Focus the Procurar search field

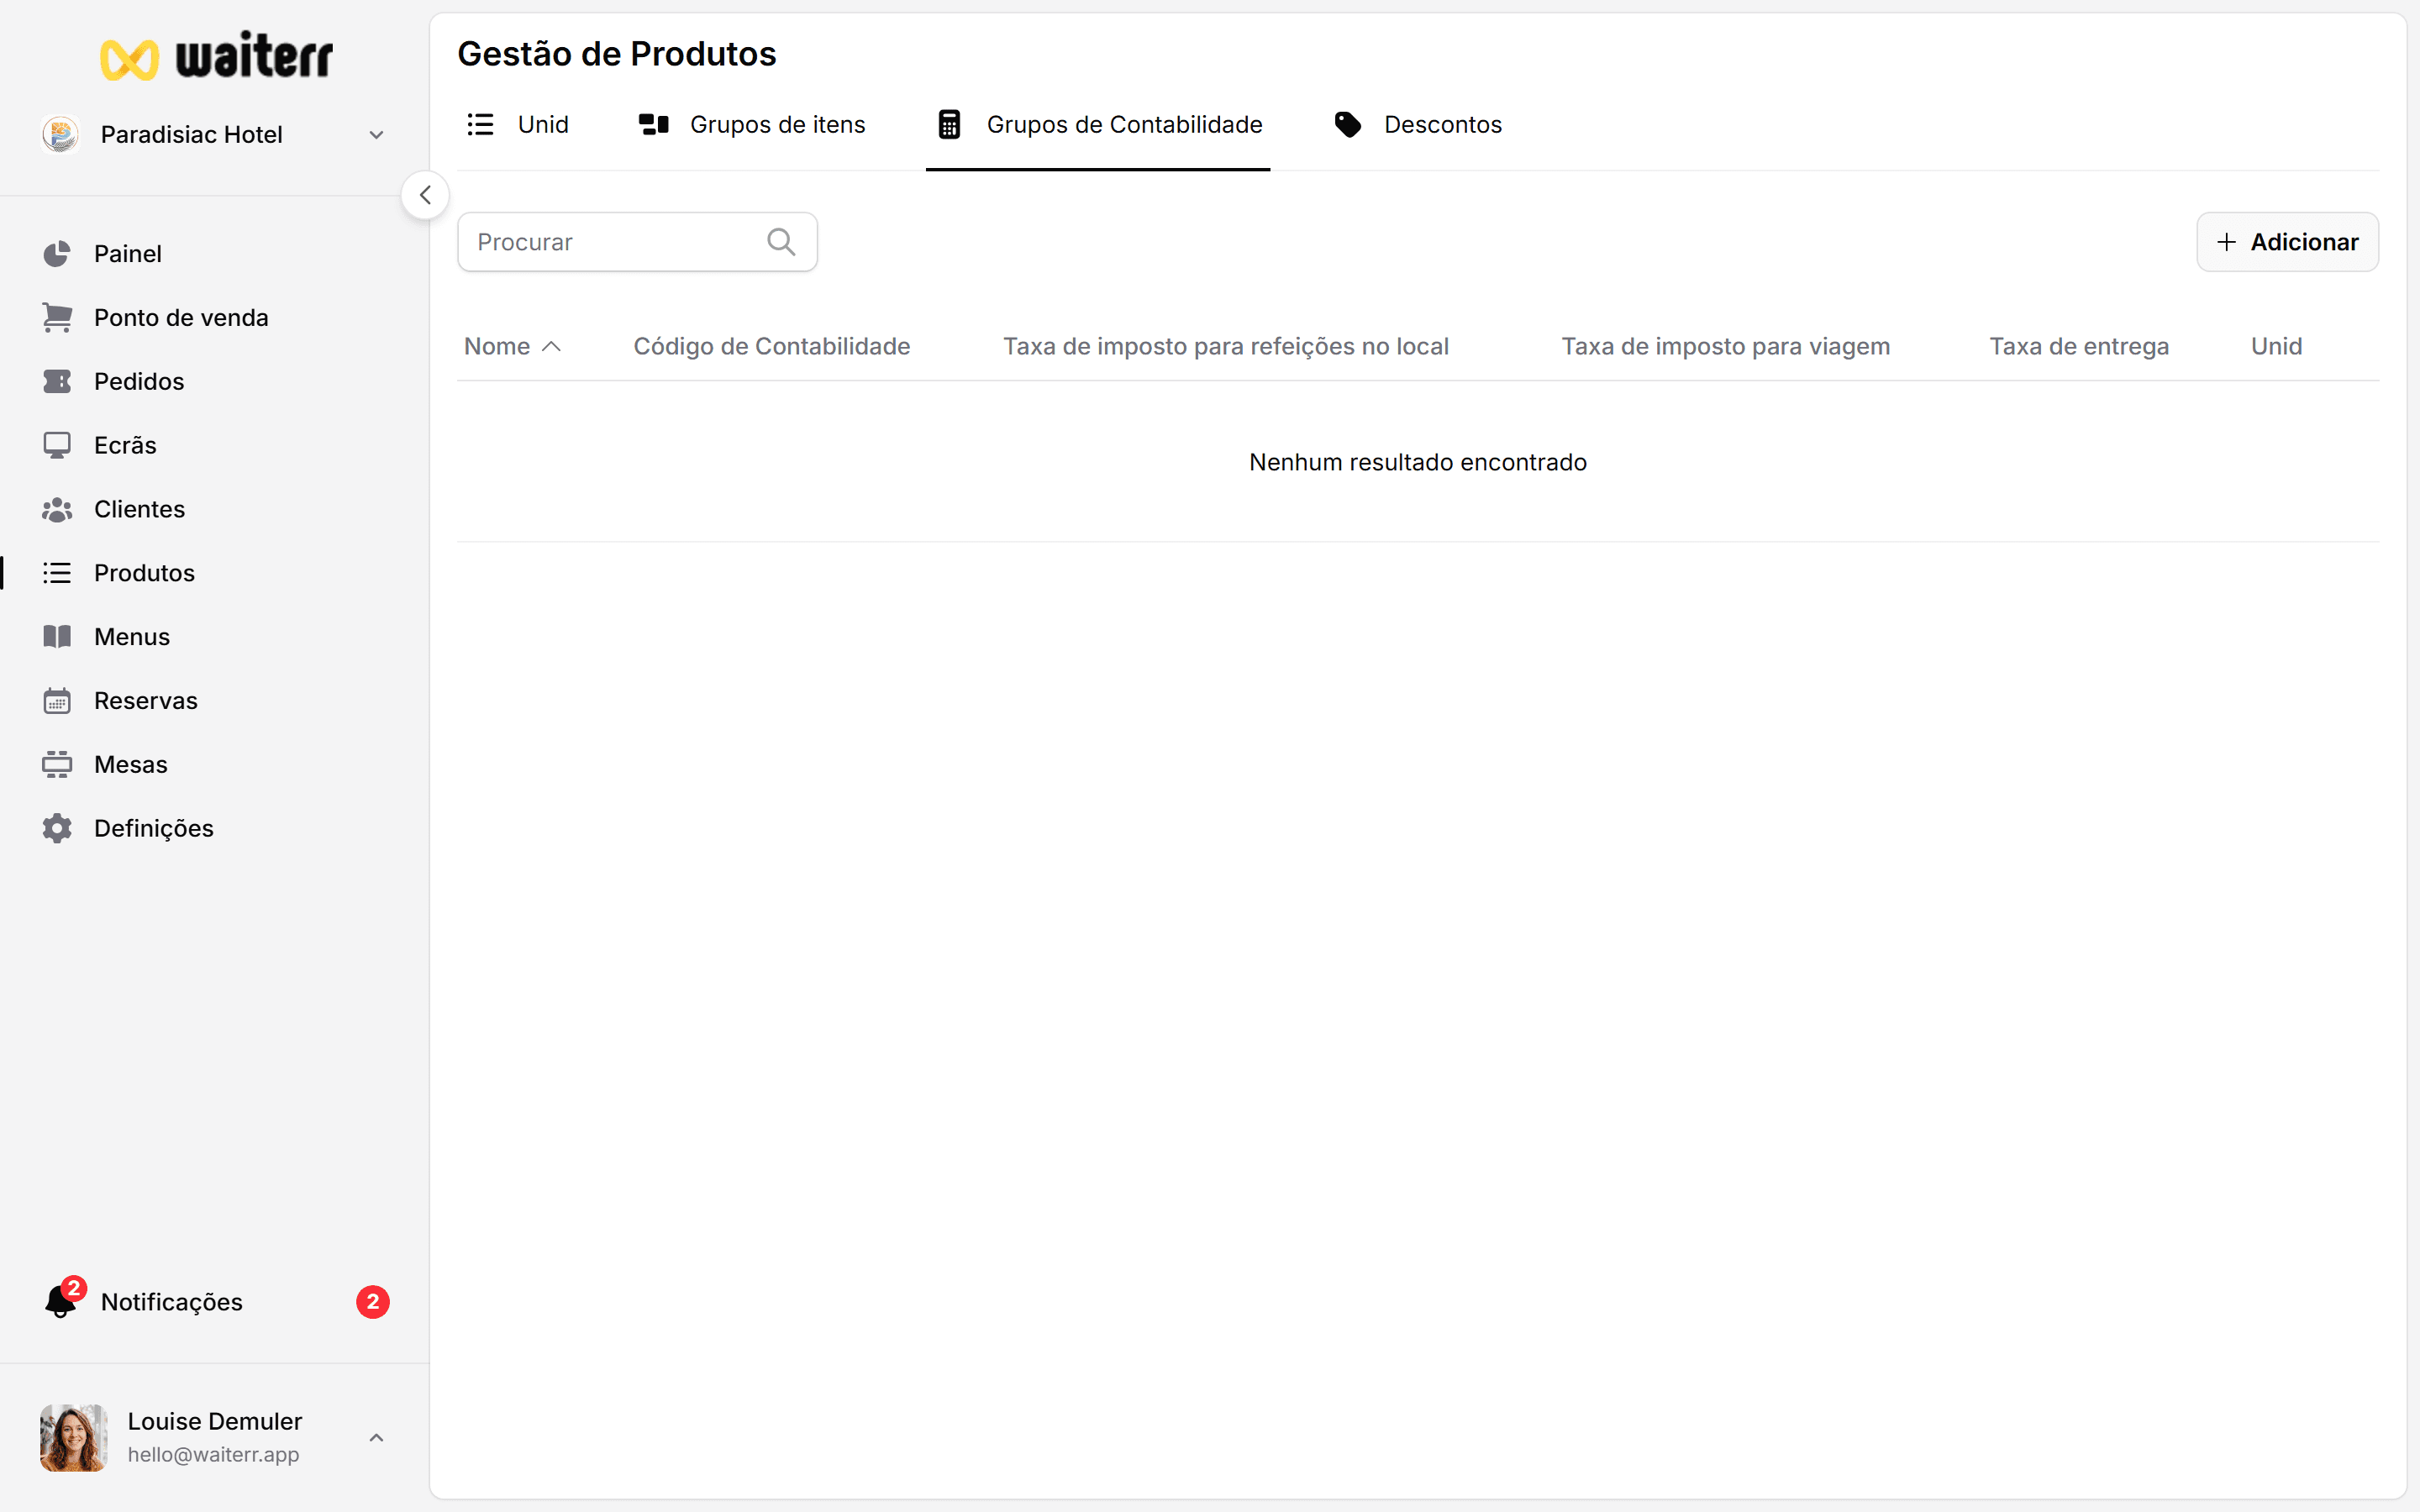(x=637, y=242)
